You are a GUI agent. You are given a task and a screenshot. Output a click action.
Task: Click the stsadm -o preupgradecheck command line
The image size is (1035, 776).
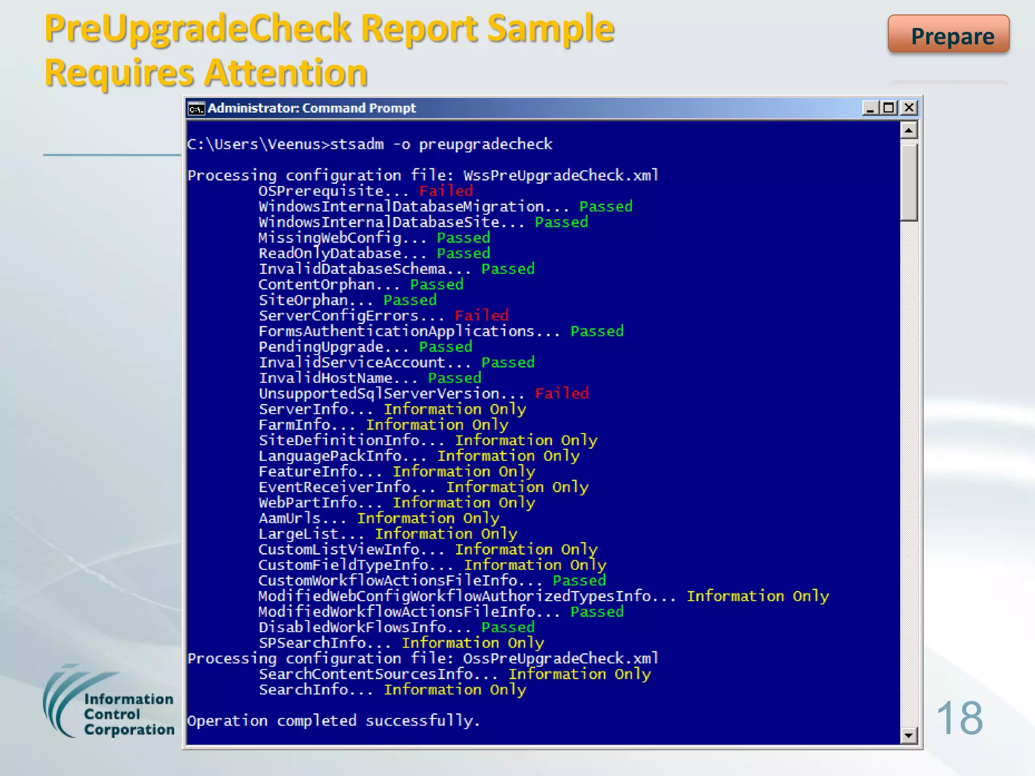pyautogui.click(x=369, y=144)
